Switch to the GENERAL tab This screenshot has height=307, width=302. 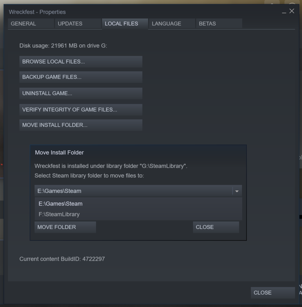31,24
